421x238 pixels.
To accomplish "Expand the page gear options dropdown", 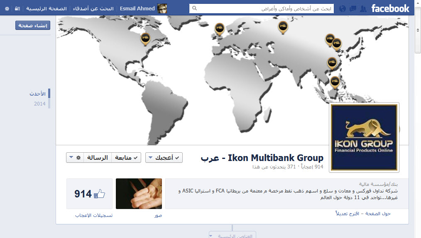I will (x=75, y=157).
